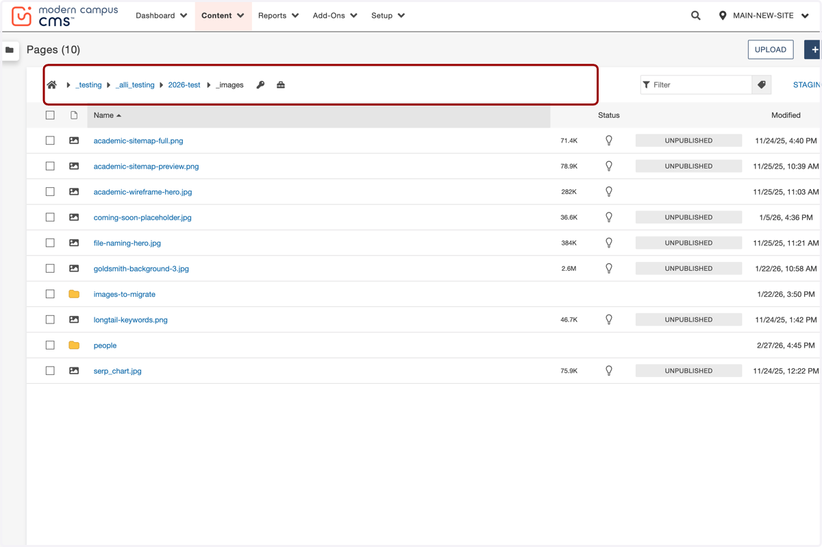The width and height of the screenshot is (822, 547).
Task: Open the access settings key icon
Action: tap(260, 85)
